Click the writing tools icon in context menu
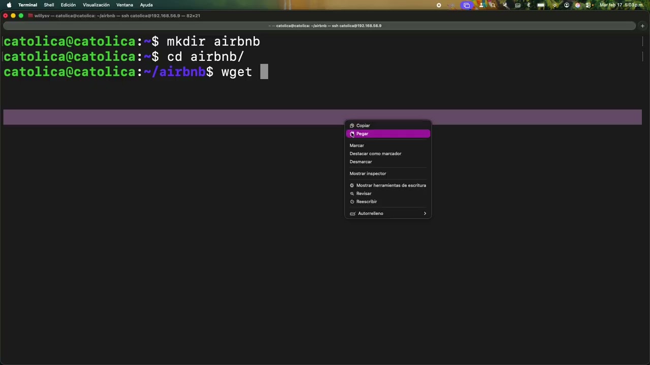The image size is (650, 365). tap(352, 186)
